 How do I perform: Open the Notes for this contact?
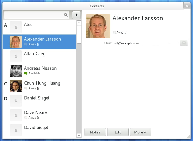point(95,132)
